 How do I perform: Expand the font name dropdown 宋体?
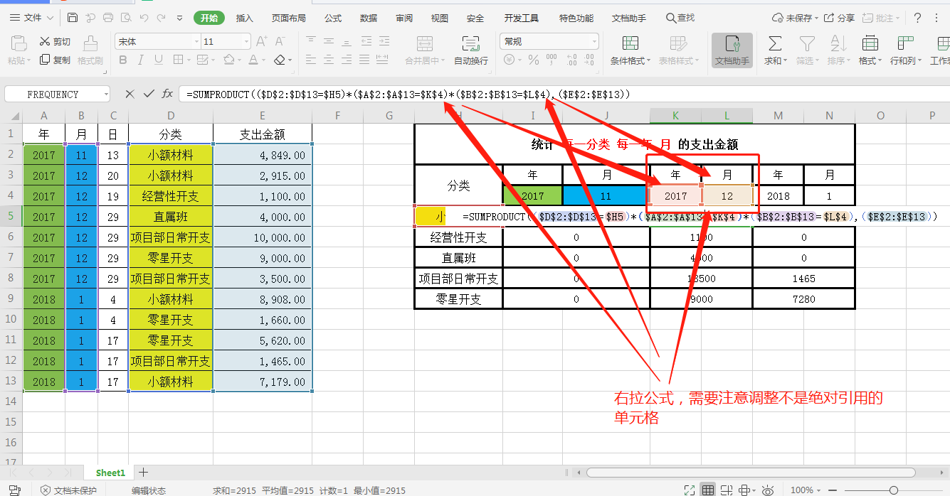(x=194, y=42)
